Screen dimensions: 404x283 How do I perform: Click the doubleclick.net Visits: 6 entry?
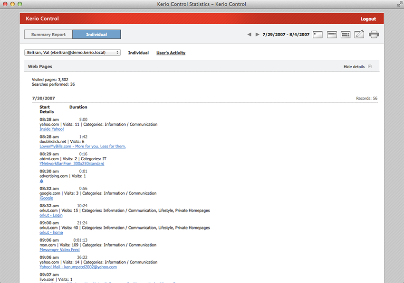62,141
